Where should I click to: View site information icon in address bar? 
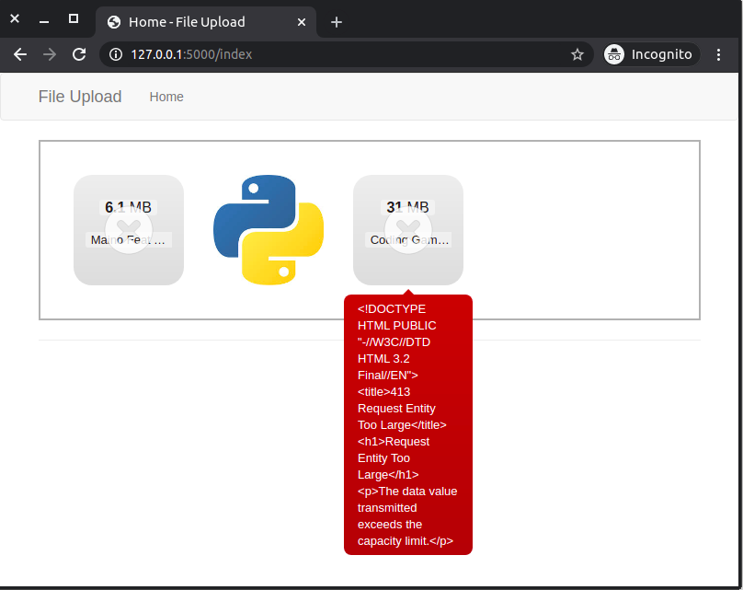(x=116, y=54)
